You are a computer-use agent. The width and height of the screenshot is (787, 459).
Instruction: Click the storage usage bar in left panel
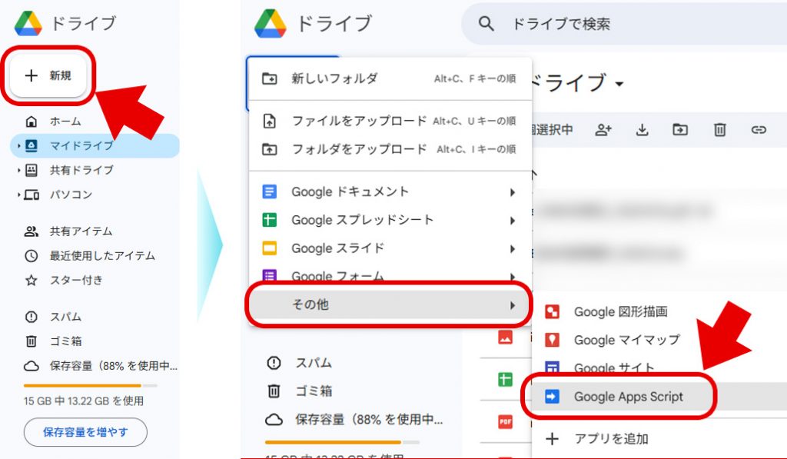coord(91,386)
